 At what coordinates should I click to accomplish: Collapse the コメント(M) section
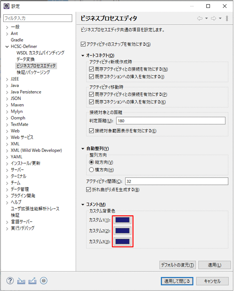click(x=83, y=205)
